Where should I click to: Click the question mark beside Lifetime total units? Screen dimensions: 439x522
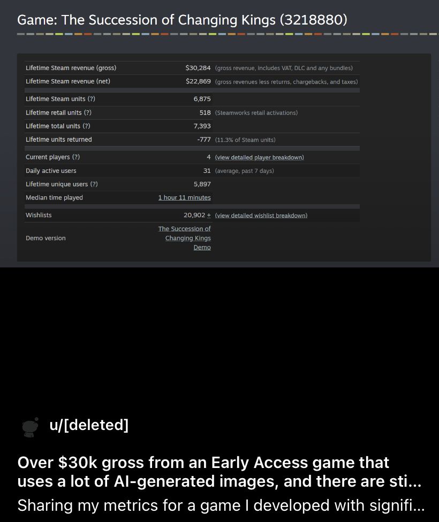(x=86, y=126)
